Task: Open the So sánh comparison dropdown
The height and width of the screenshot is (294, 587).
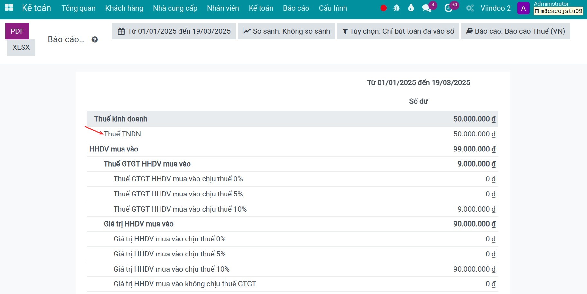Action: point(286,31)
